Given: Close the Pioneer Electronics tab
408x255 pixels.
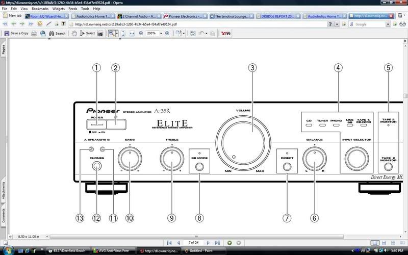Looking at the screenshot, I should coord(205,16).
